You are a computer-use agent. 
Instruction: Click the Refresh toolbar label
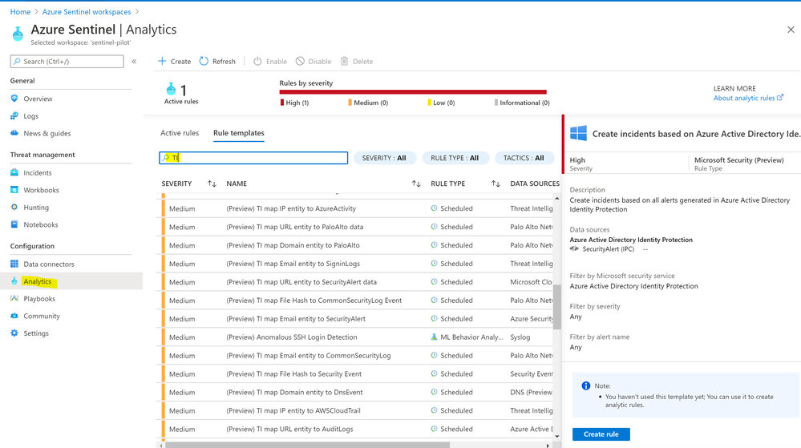224,61
